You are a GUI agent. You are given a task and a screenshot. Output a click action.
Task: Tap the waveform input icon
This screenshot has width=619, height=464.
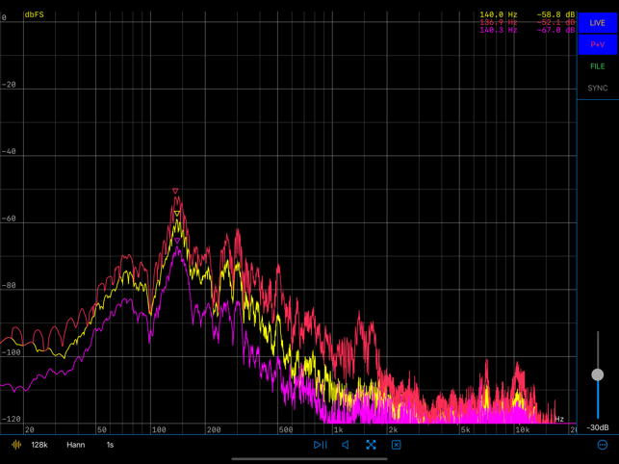pyautogui.click(x=16, y=445)
